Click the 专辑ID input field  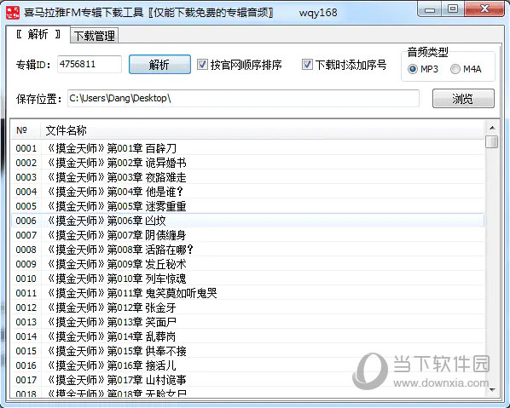90,64
